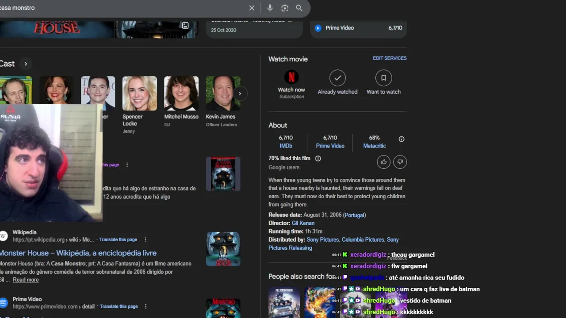Open Sony Pictures distributor link

coord(322,239)
